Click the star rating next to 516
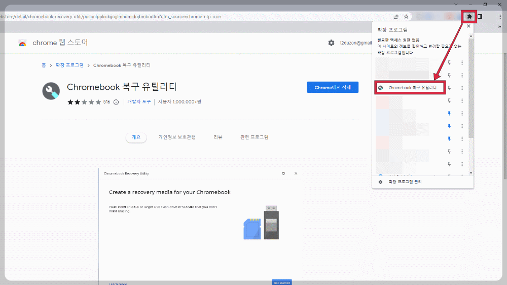The width and height of the screenshot is (507, 285). pyautogui.click(x=84, y=102)
